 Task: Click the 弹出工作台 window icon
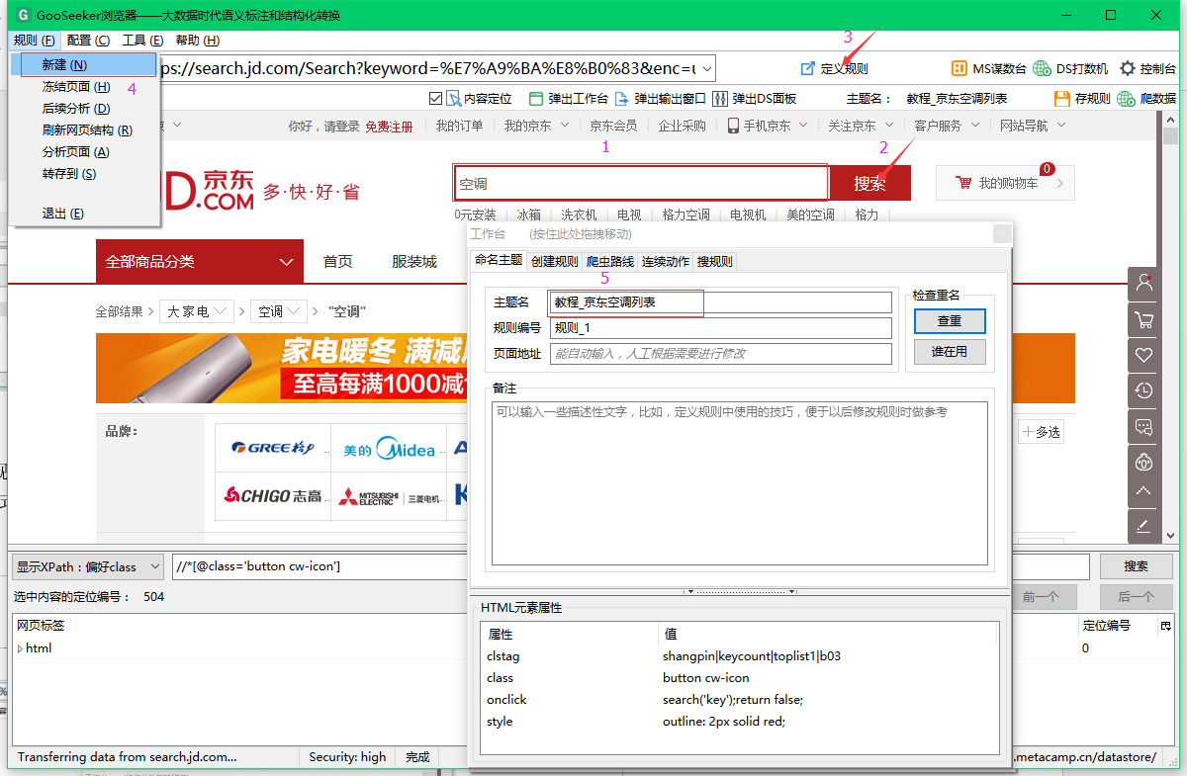pos(536,99)
